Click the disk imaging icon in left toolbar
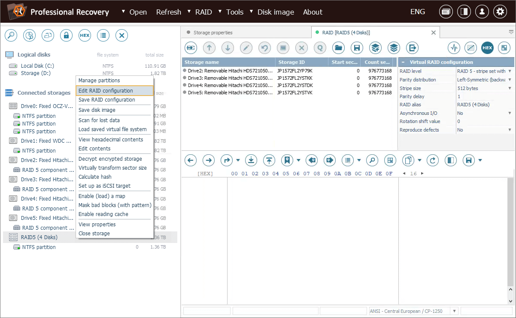 click(48, 36)
